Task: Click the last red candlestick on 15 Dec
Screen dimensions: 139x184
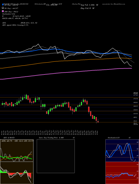Action: click(98, 122)
